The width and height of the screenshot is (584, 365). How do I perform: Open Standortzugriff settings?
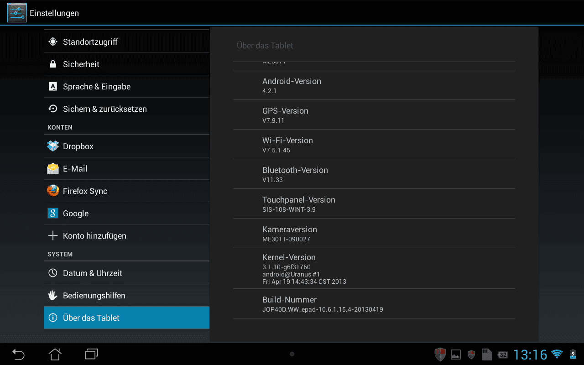click(x=126, y=42)
